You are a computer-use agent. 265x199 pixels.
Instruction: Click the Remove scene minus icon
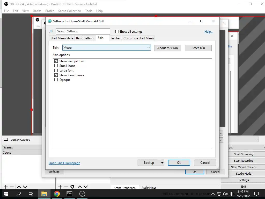tap(12, 187)
